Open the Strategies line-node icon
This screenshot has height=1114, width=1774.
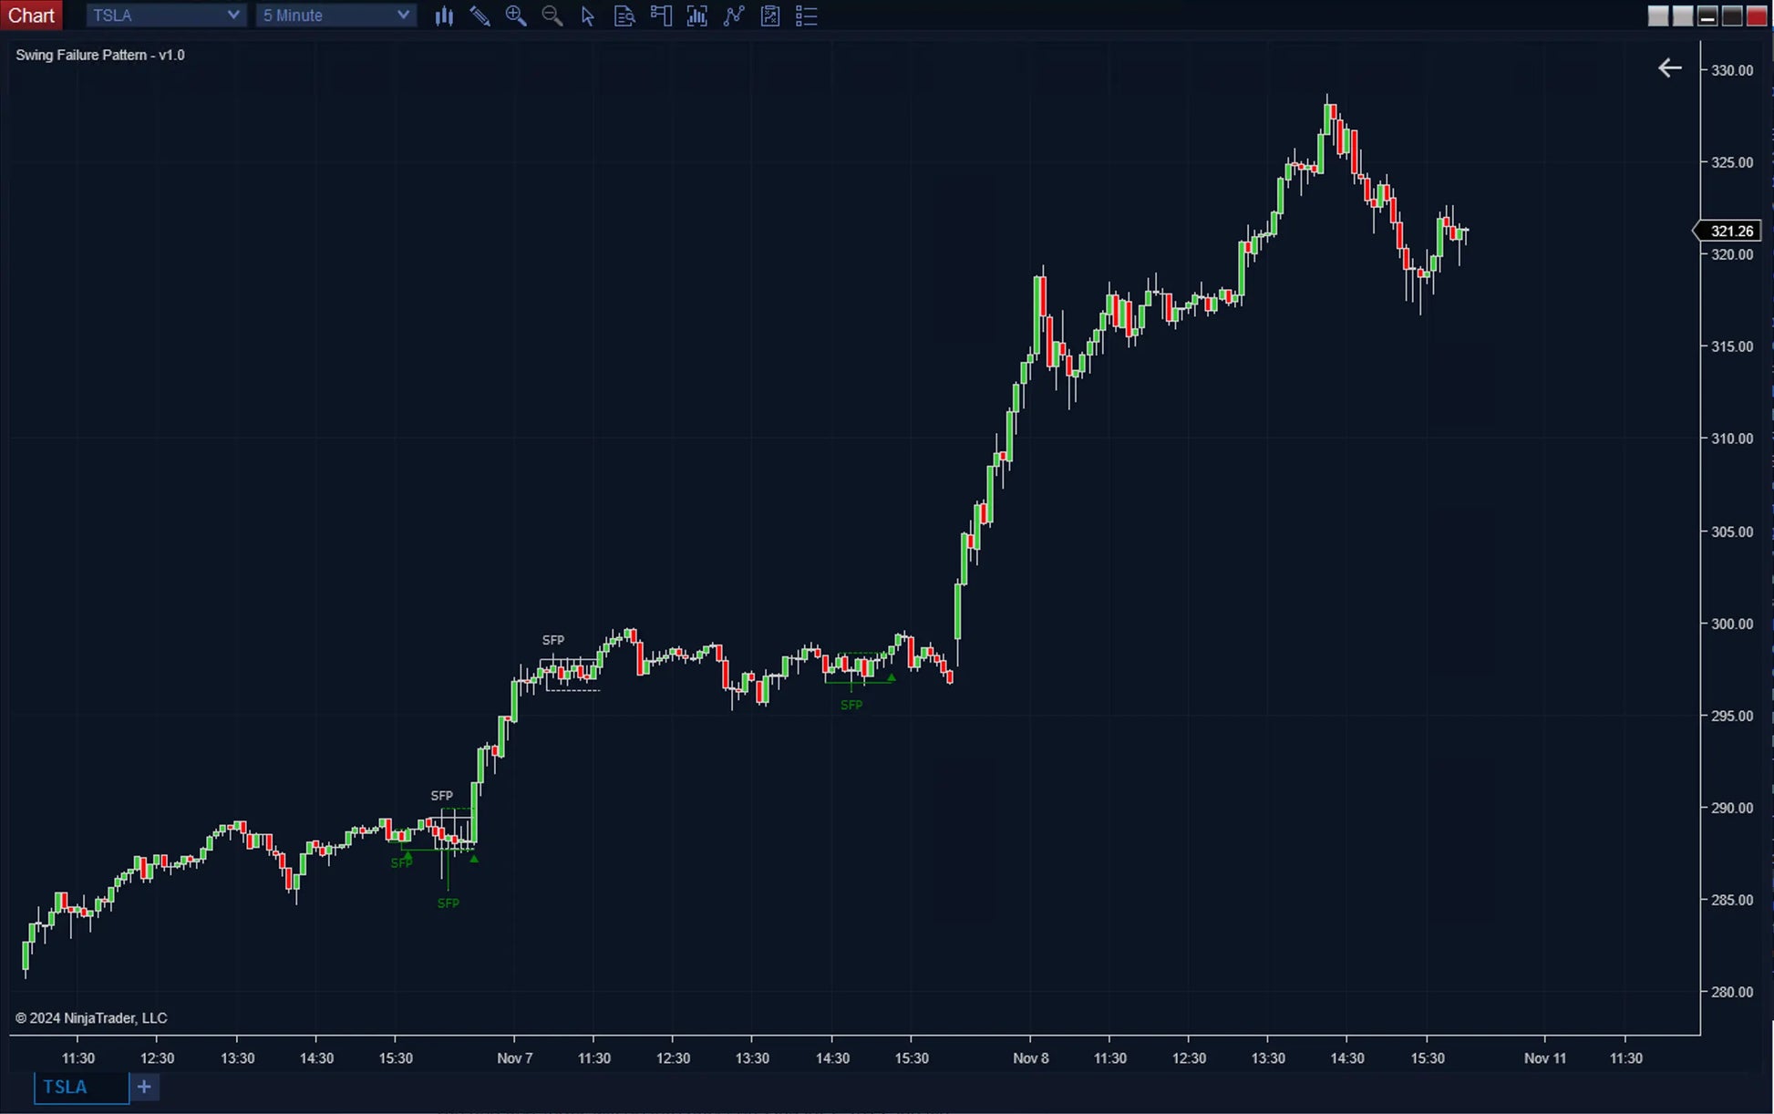(734, 15)
